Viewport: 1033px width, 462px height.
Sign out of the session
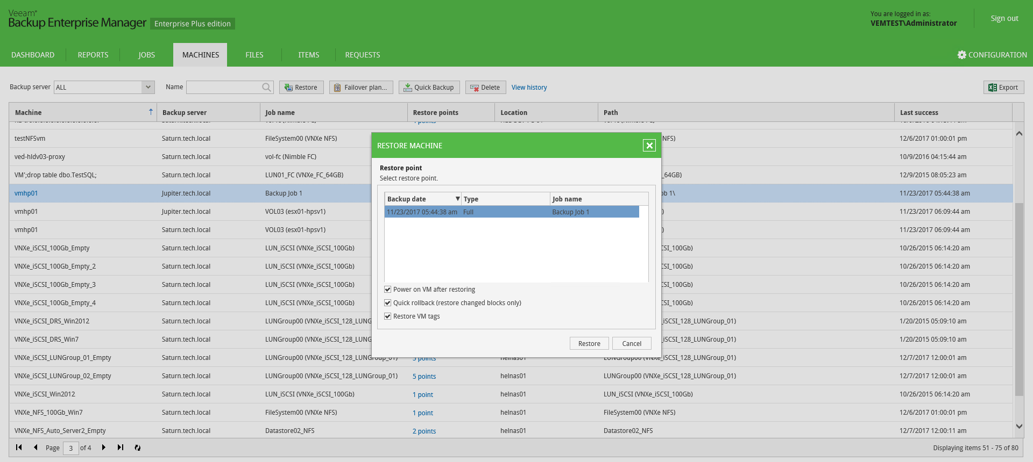(1004, 18)
